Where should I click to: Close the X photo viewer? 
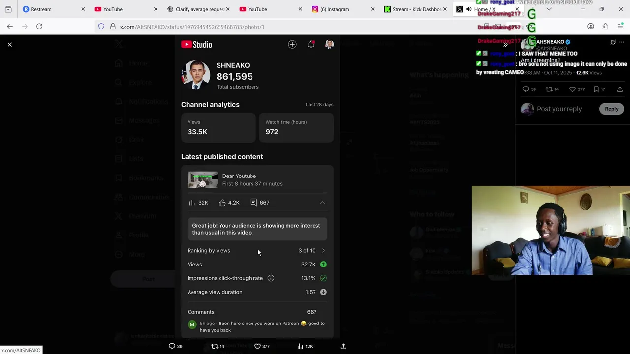(9, 45)
